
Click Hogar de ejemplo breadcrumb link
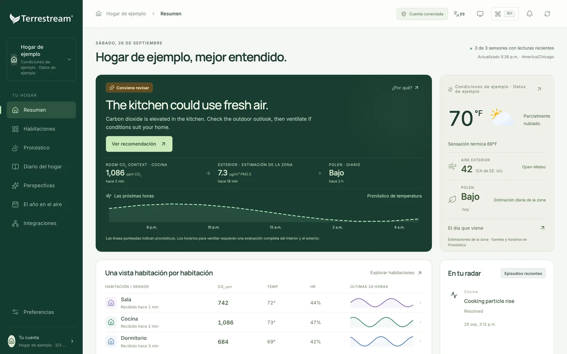[x=126, y=14]
